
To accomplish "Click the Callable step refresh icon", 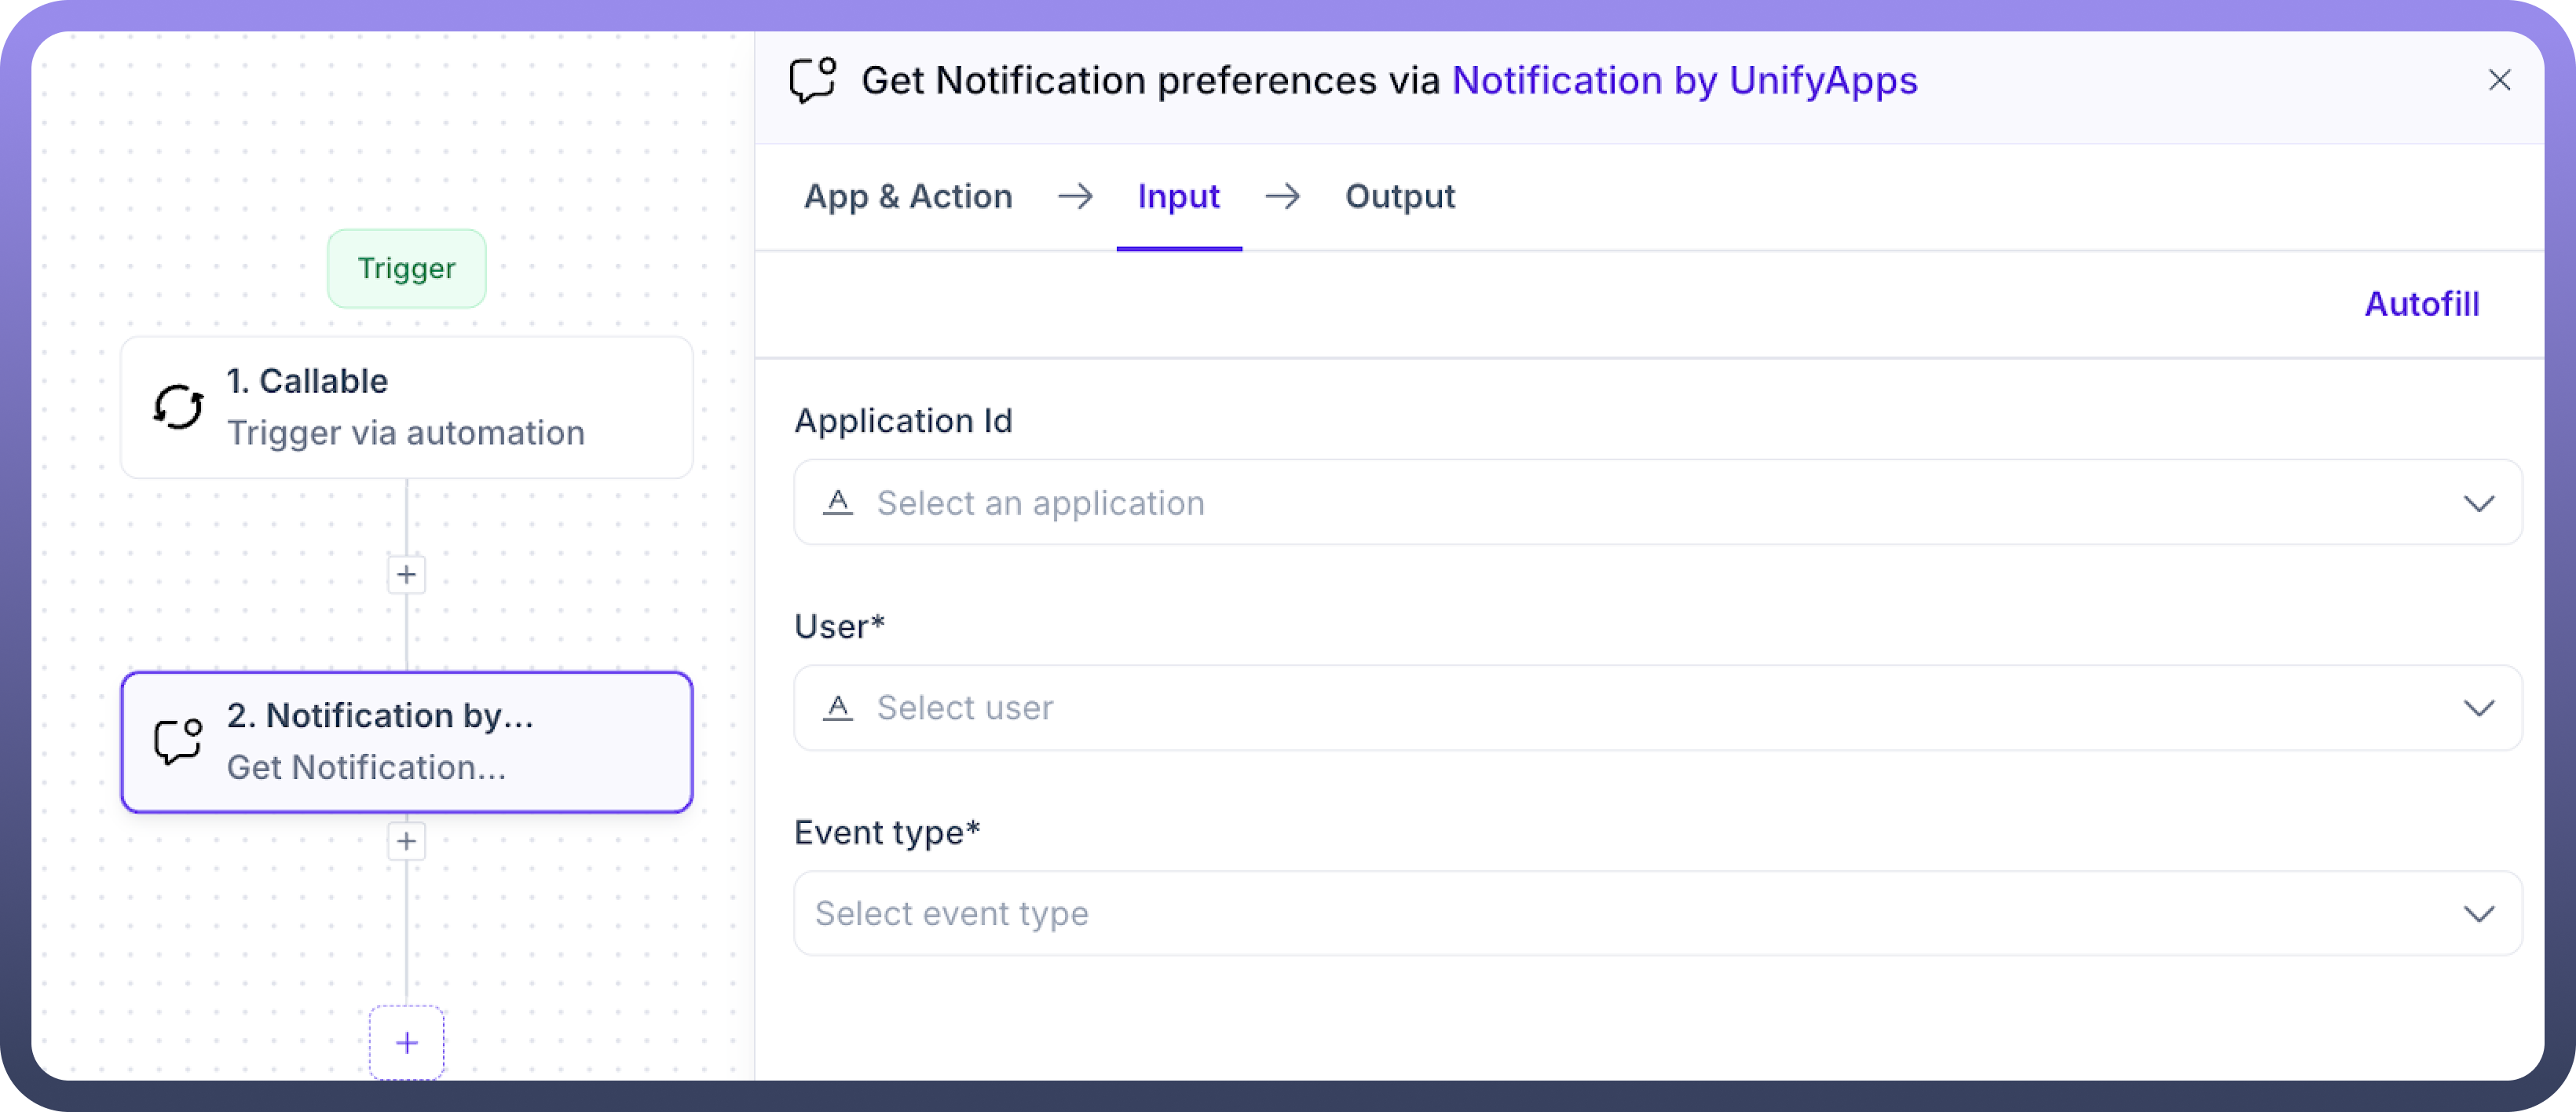I will 178,407.
